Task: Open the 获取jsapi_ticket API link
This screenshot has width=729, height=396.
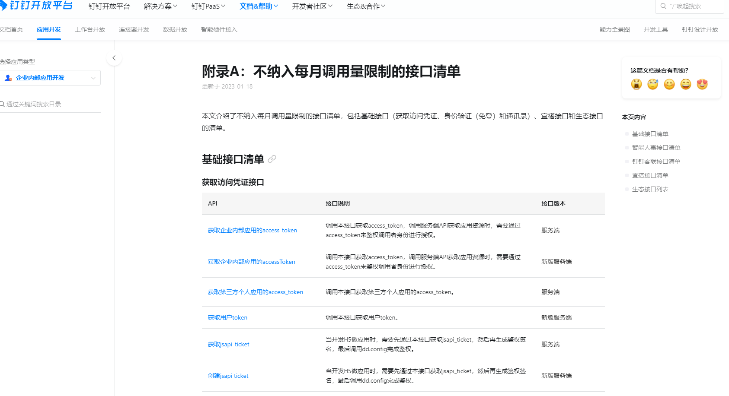Action: [x=229, y=344]
